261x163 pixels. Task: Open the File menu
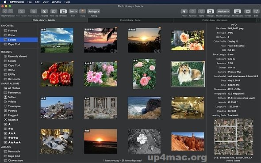click(30, 2)
